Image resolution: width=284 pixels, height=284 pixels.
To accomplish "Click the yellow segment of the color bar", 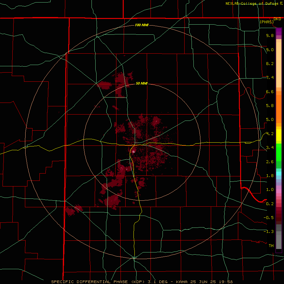I will coord(279,135).
